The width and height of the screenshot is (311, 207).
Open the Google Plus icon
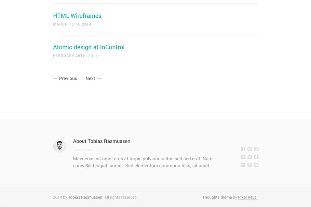(x=249, y=165)
